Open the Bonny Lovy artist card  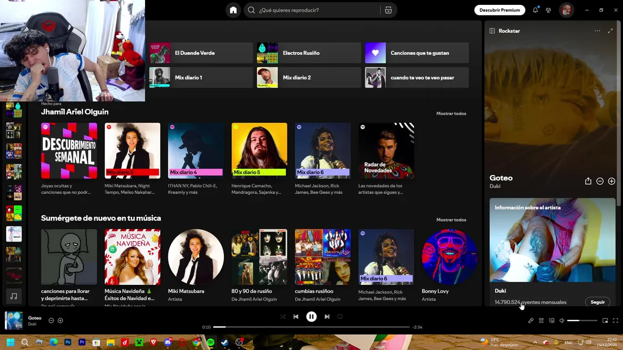[450, 266]
